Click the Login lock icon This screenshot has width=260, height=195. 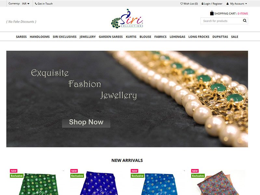tap(202, 4)
